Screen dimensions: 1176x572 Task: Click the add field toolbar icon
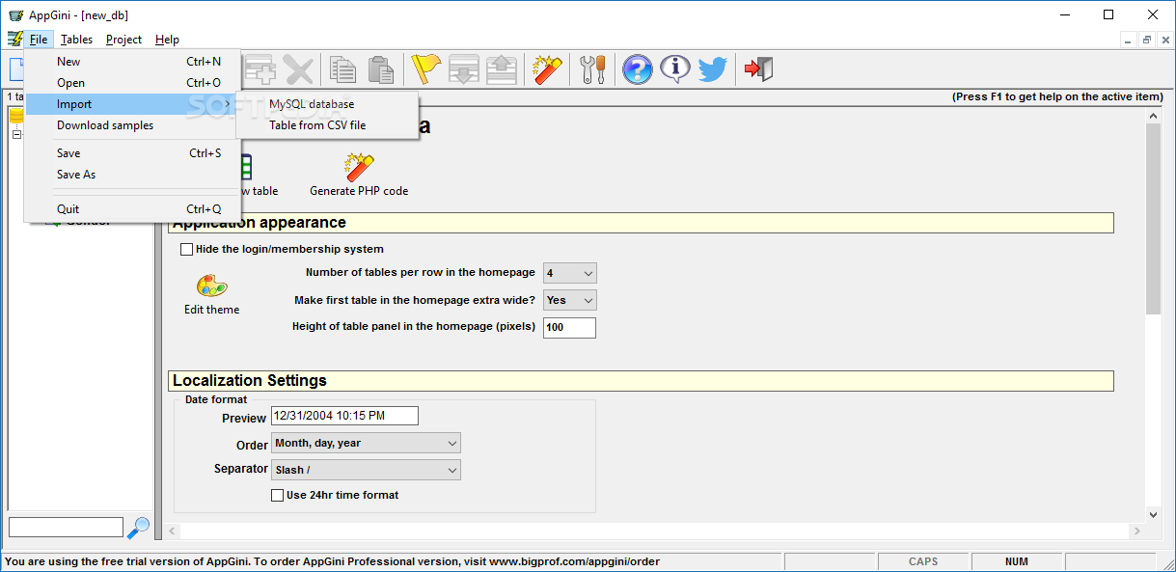[260, 69]
